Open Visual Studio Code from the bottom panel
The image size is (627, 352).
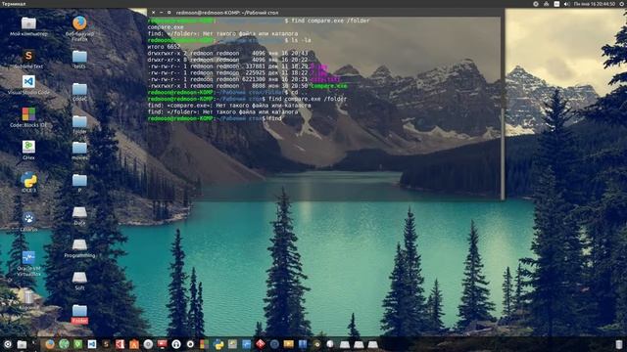click(92, 344)
